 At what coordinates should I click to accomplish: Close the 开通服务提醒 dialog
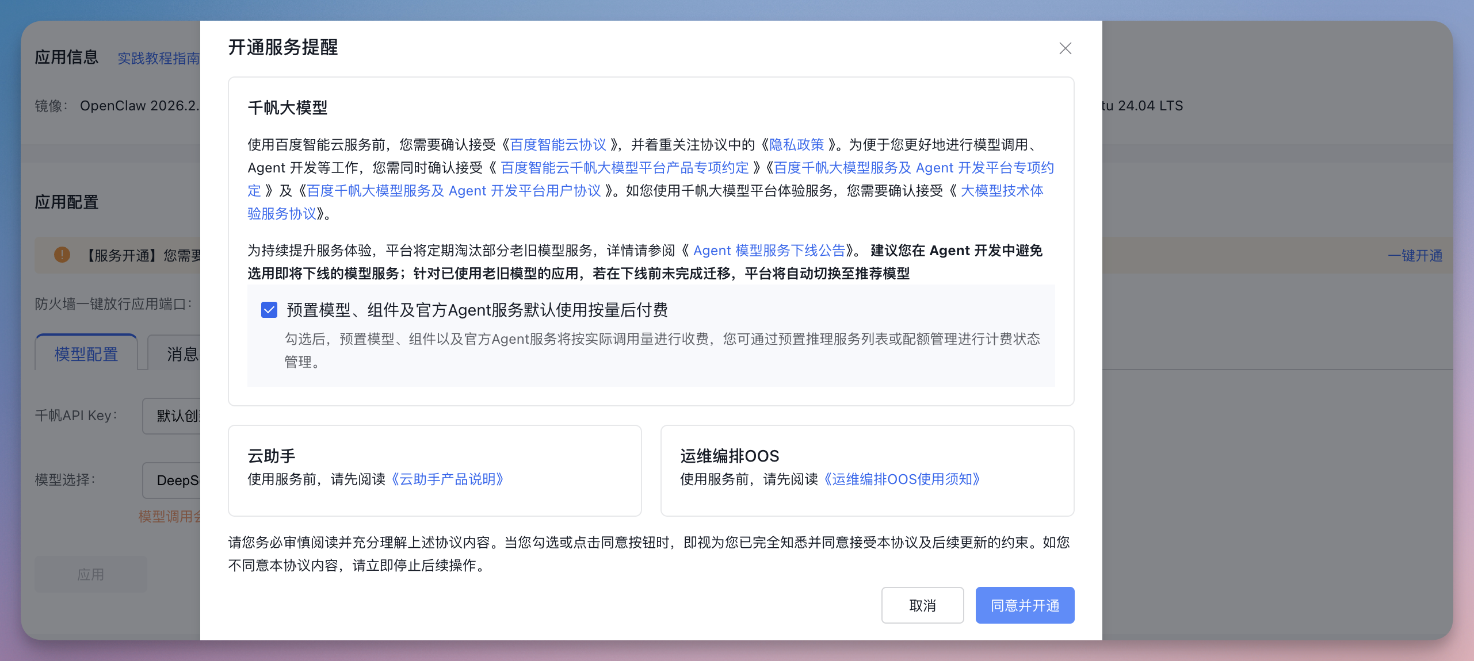[1066, 48]
